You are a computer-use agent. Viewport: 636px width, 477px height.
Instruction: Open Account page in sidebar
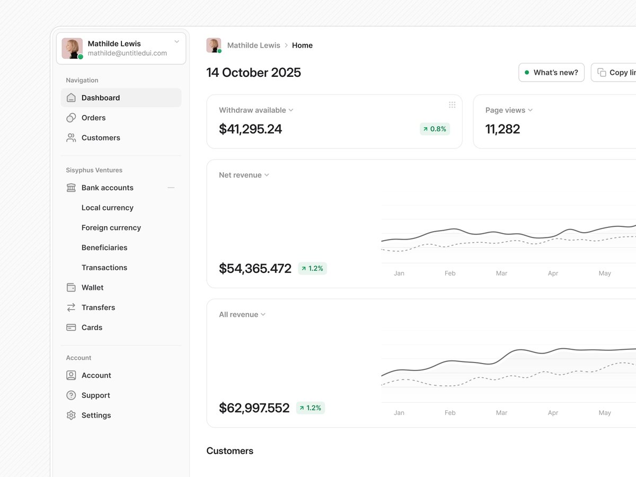click(x=121, y=375)
